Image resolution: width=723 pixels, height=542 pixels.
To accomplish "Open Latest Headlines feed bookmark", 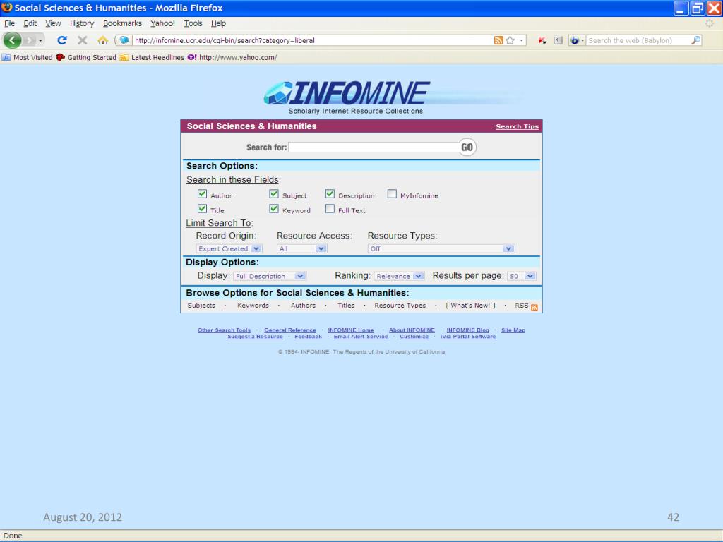I will coord(152,58).
